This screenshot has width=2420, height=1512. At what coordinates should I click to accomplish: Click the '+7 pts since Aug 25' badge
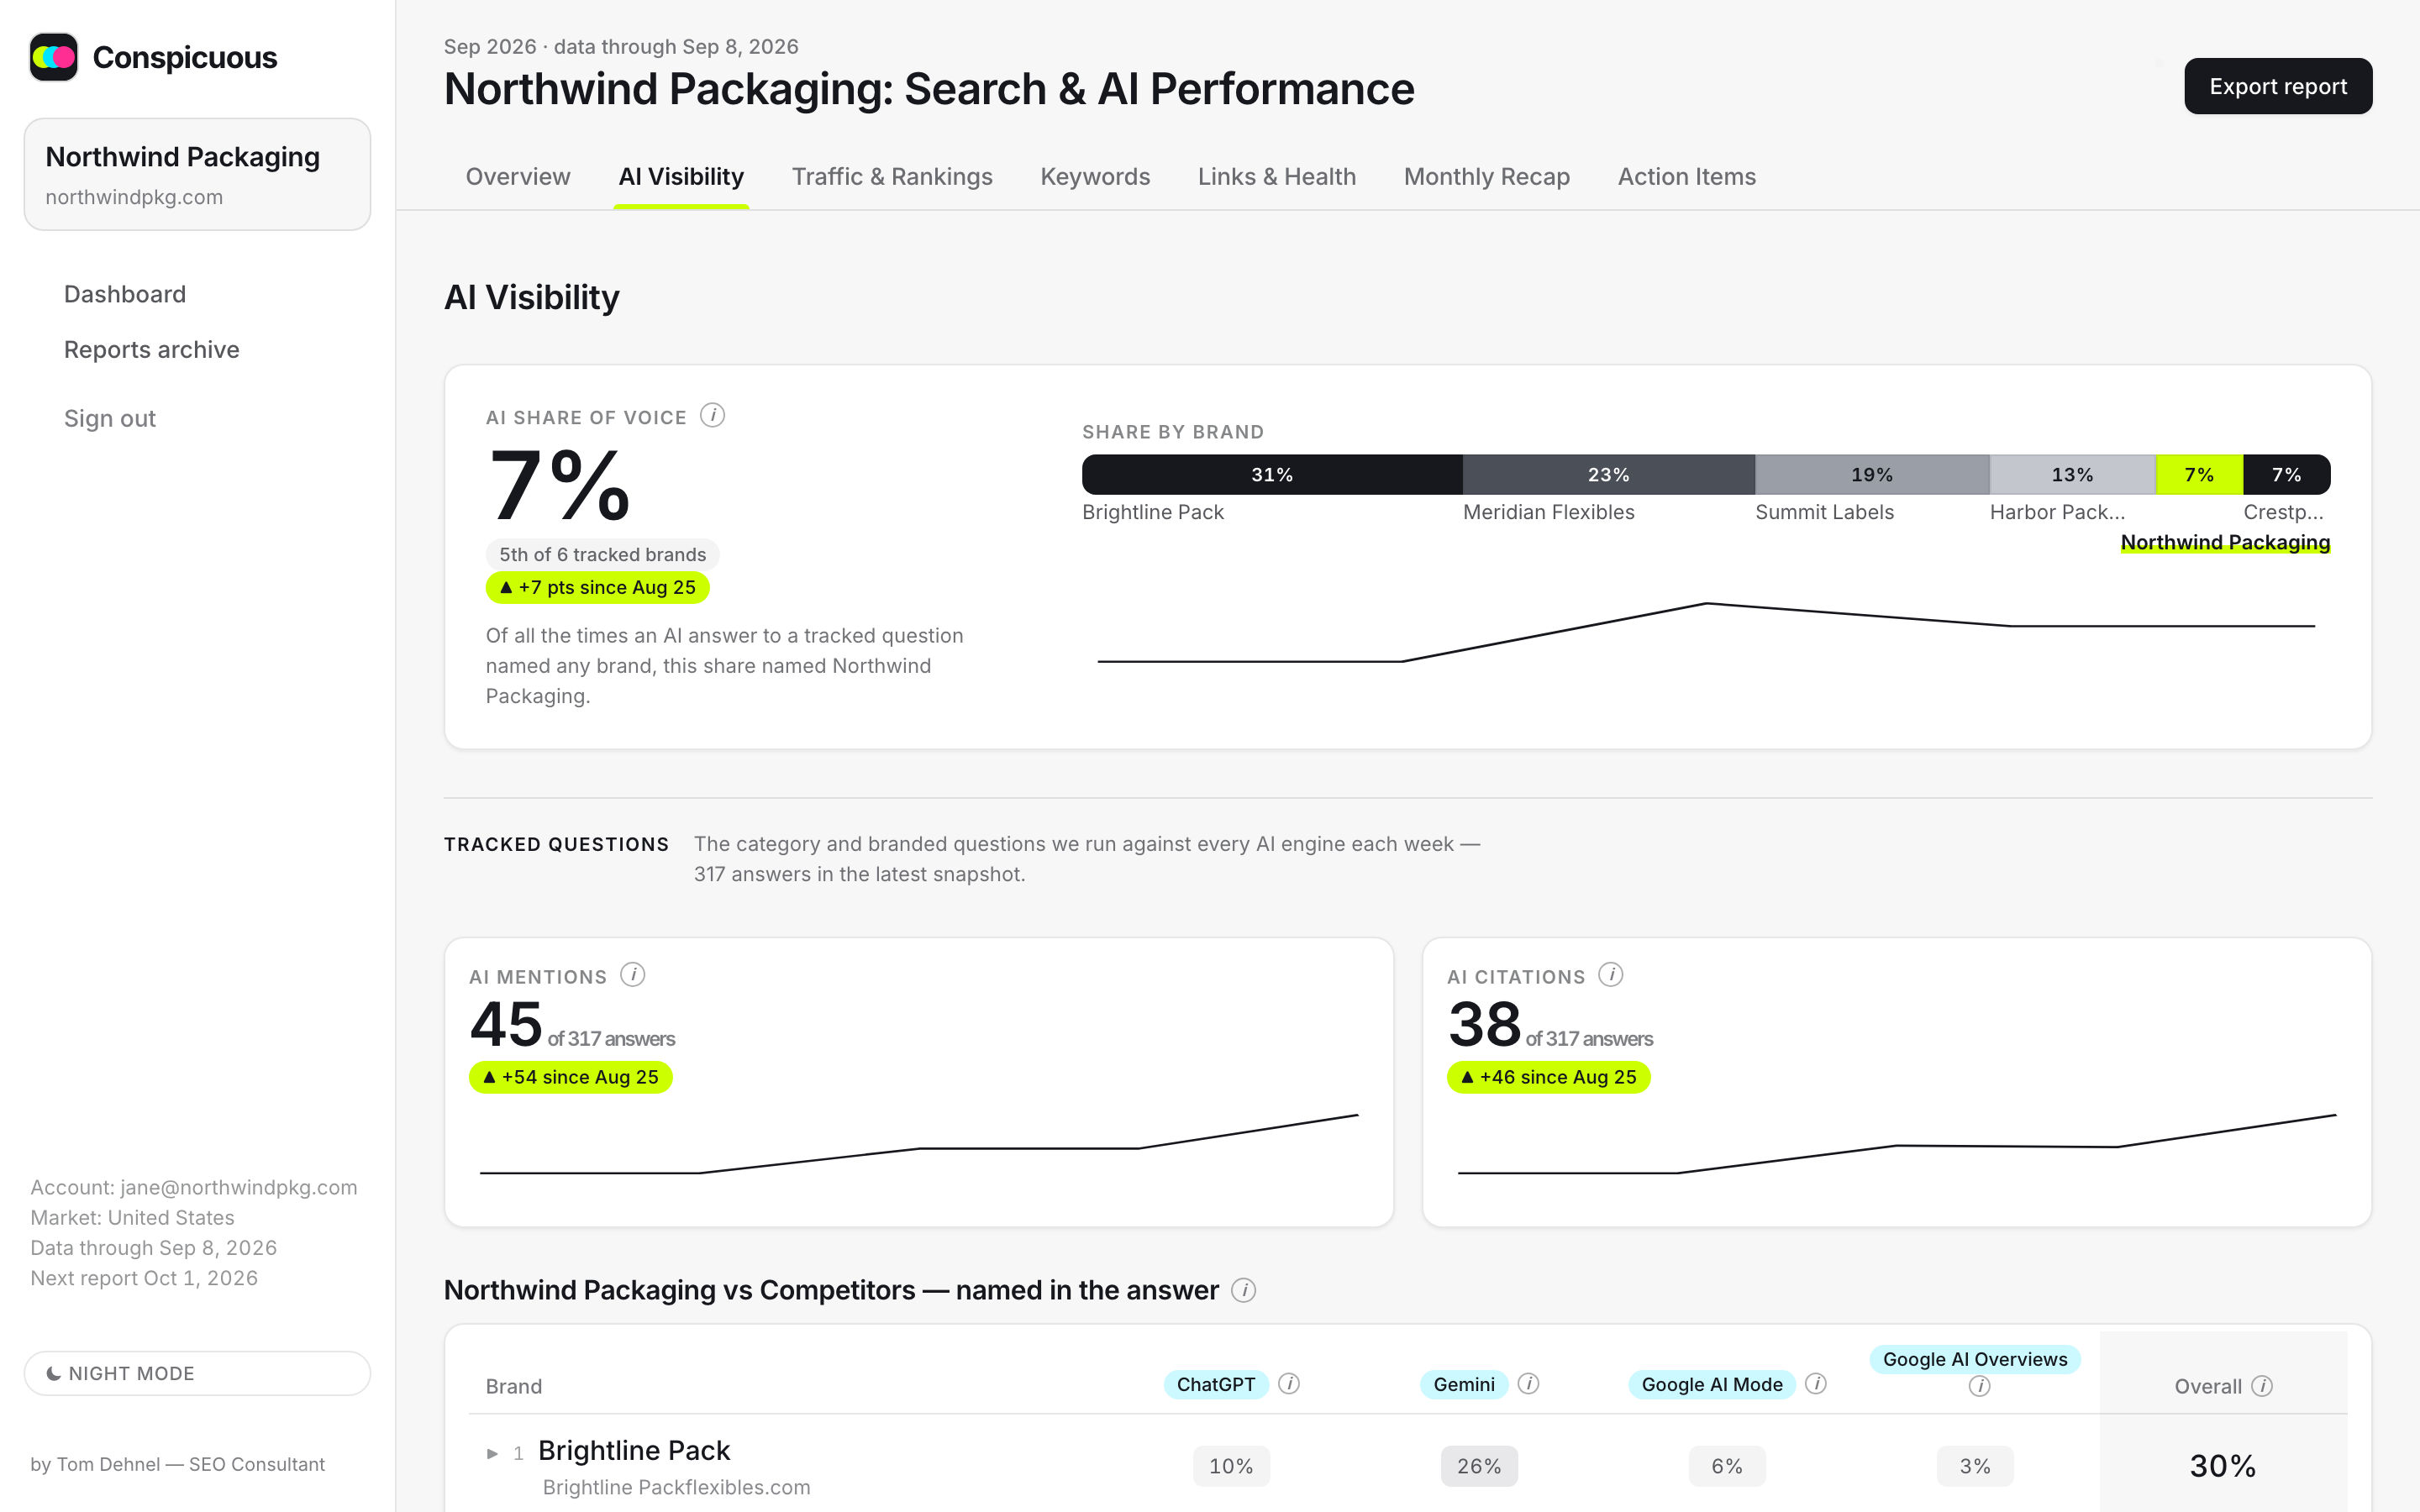pos(598,587)
